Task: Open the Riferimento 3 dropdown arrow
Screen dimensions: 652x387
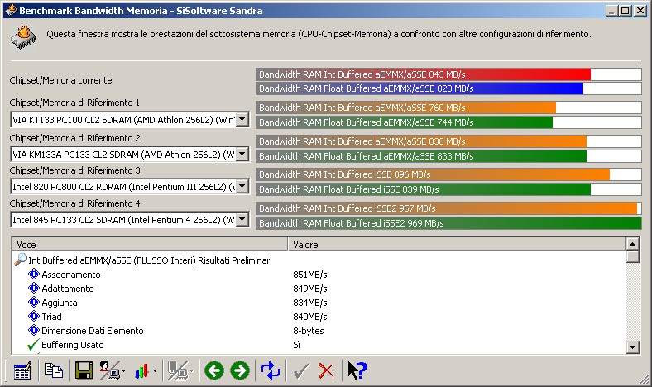Action: [x=242, y=186]
